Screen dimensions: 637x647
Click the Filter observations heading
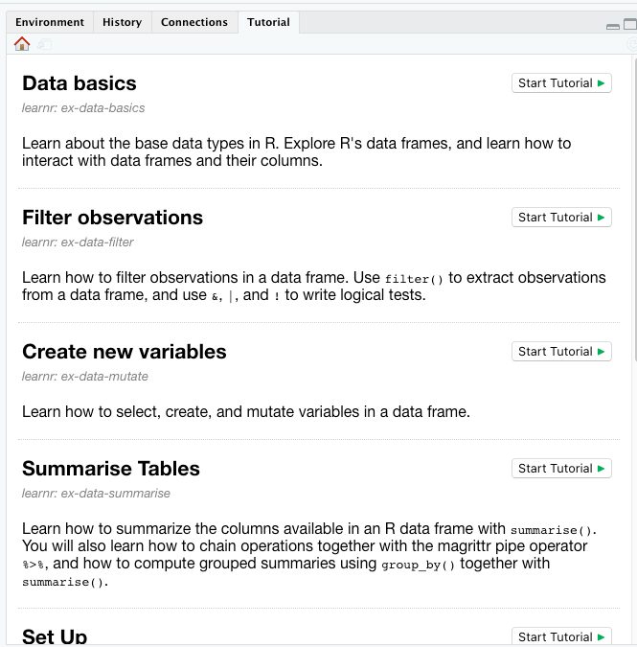(x=113, y=218)
